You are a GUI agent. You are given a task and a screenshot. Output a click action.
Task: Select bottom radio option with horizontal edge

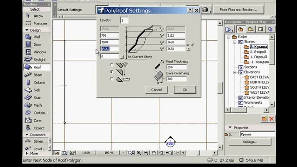tap(111, 79)
